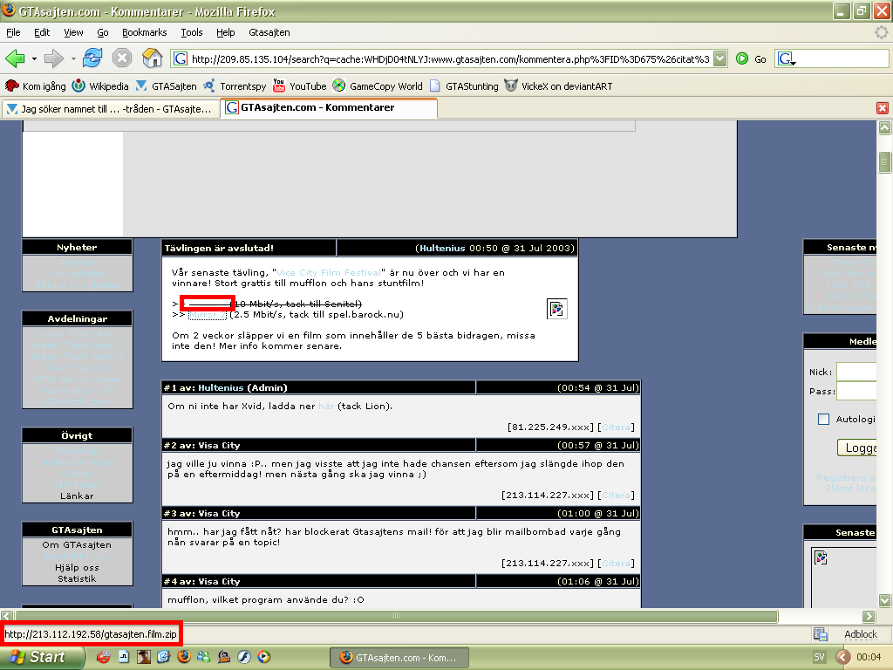Open Hultenius profile link in news header
Screen dimensions: 893x670
coord(442,249)
